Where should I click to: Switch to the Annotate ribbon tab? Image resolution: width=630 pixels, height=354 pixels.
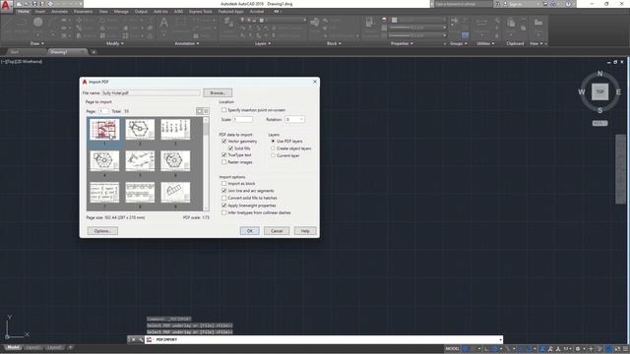[x=59, y=12]
